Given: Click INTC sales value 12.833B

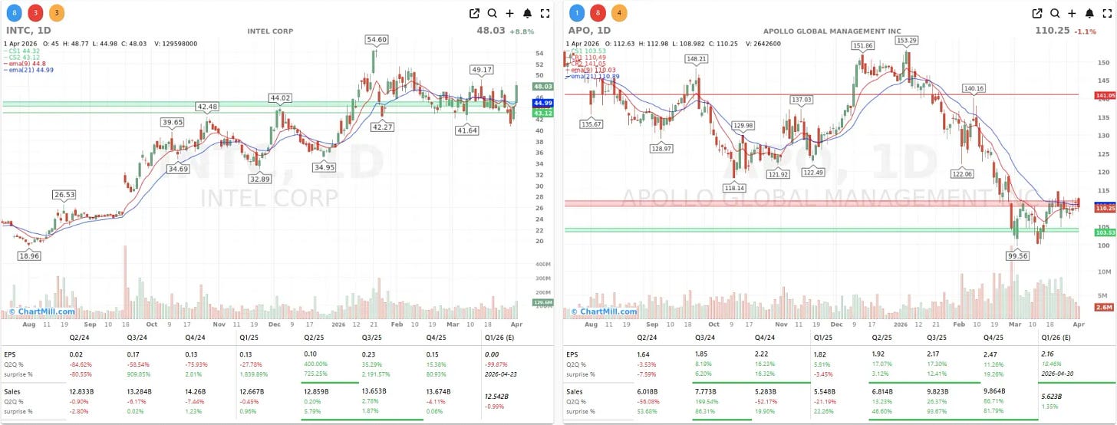Looking at the screenshot, I should click(83, 391).
